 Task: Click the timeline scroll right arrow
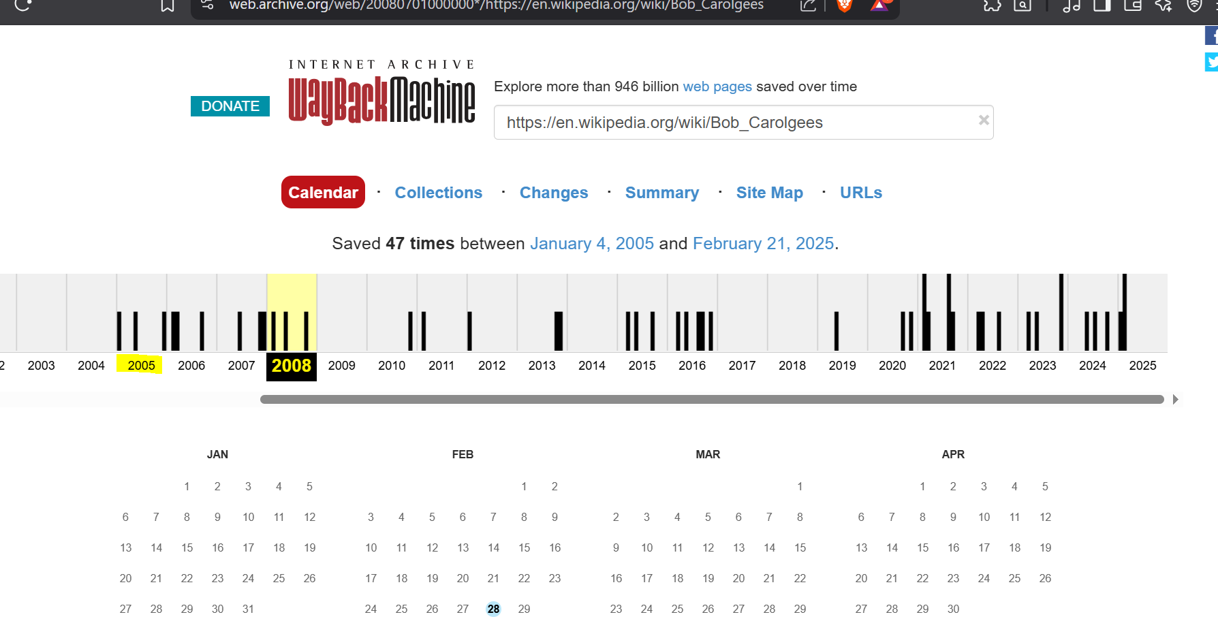point(1176,400)
